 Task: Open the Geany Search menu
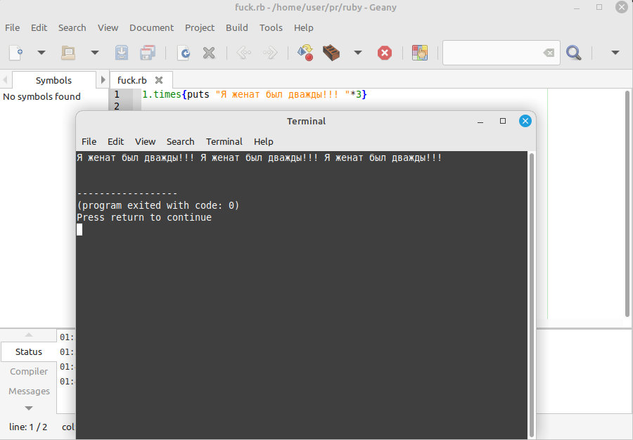click(72, 28)
